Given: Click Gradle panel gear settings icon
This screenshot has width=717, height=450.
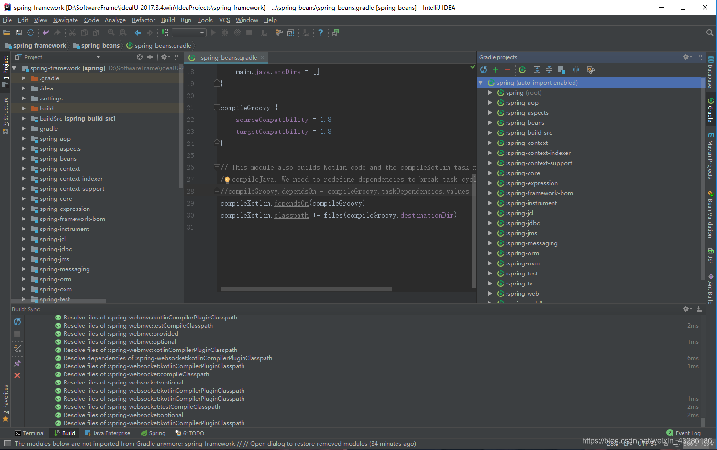Looking at the screenshot, I should coord(687,57).
